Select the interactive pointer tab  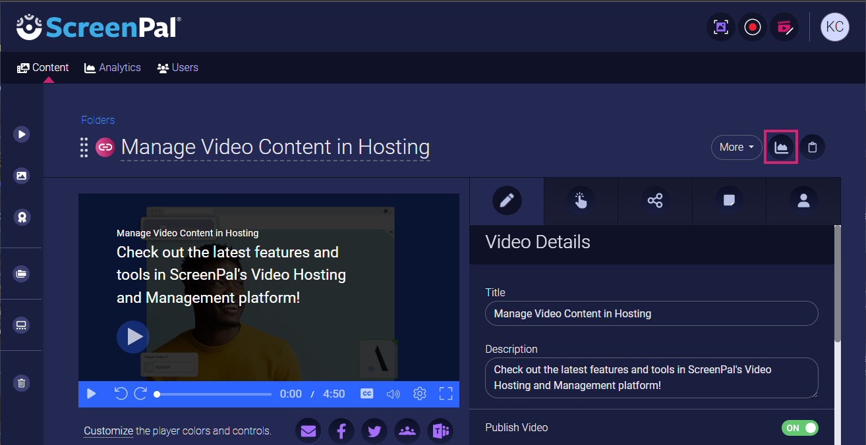click(x=581, y=201)
